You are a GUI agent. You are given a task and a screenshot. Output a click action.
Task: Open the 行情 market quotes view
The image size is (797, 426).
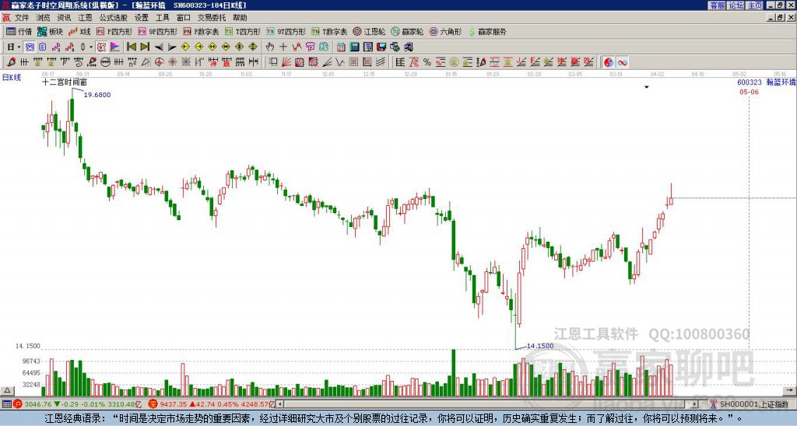pyautogui.click(x=19, y=31)
